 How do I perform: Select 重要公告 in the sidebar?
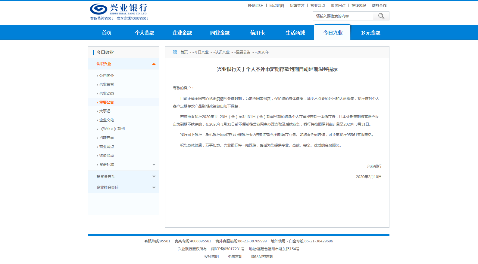click(107, 102)
